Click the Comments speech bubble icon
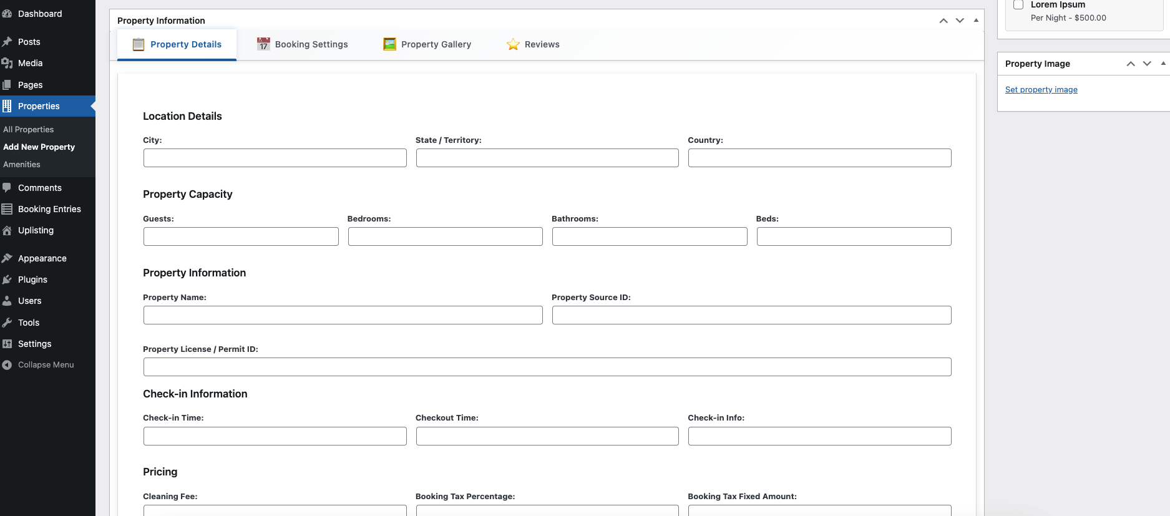This screenshot has width=1170, height=516. [x=7, y=188]
